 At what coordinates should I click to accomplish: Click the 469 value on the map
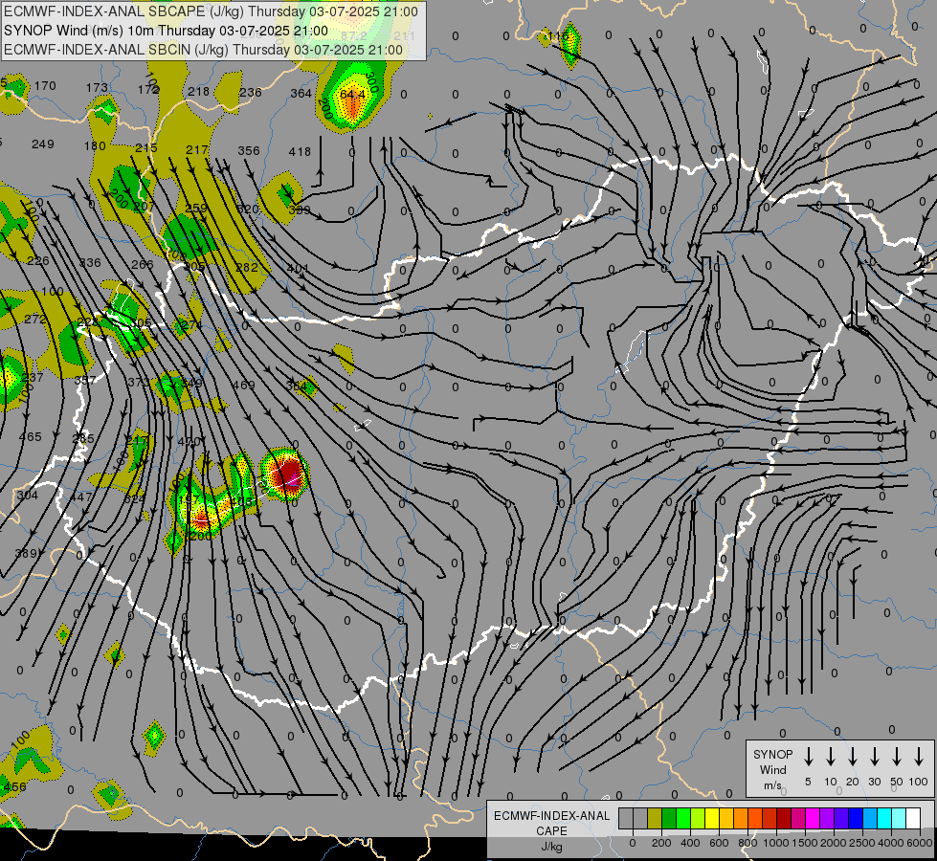tap(244, 385)
